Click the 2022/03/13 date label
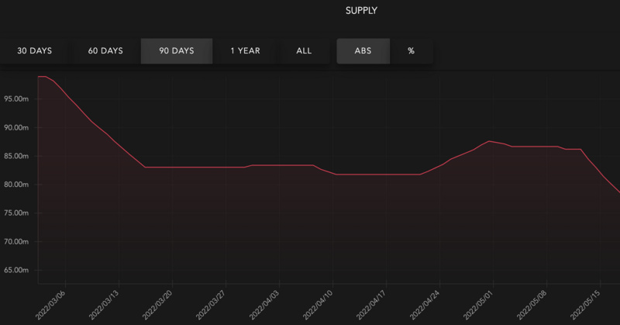The width and height of the screenshot is (620, 325). pos(104,305)
